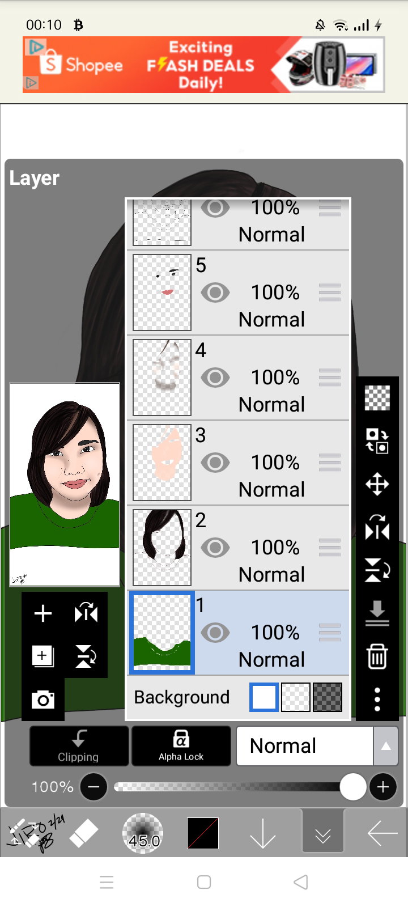
Task: Hide layer 5 using its eye icon
Action: tap(215, 293)
